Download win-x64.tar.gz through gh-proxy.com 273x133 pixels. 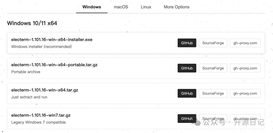point(245,93)
